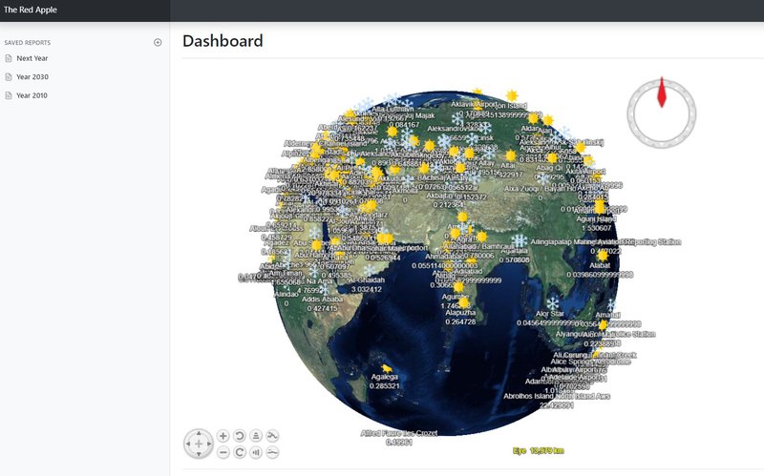The image size is (764, 476).
Task: Increase tilt with the pitch up button
Action: (256, 436)
